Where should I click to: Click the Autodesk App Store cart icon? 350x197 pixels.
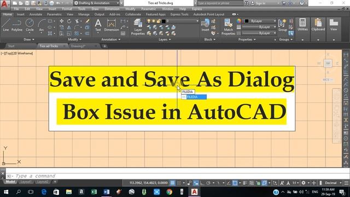[284, 3]
